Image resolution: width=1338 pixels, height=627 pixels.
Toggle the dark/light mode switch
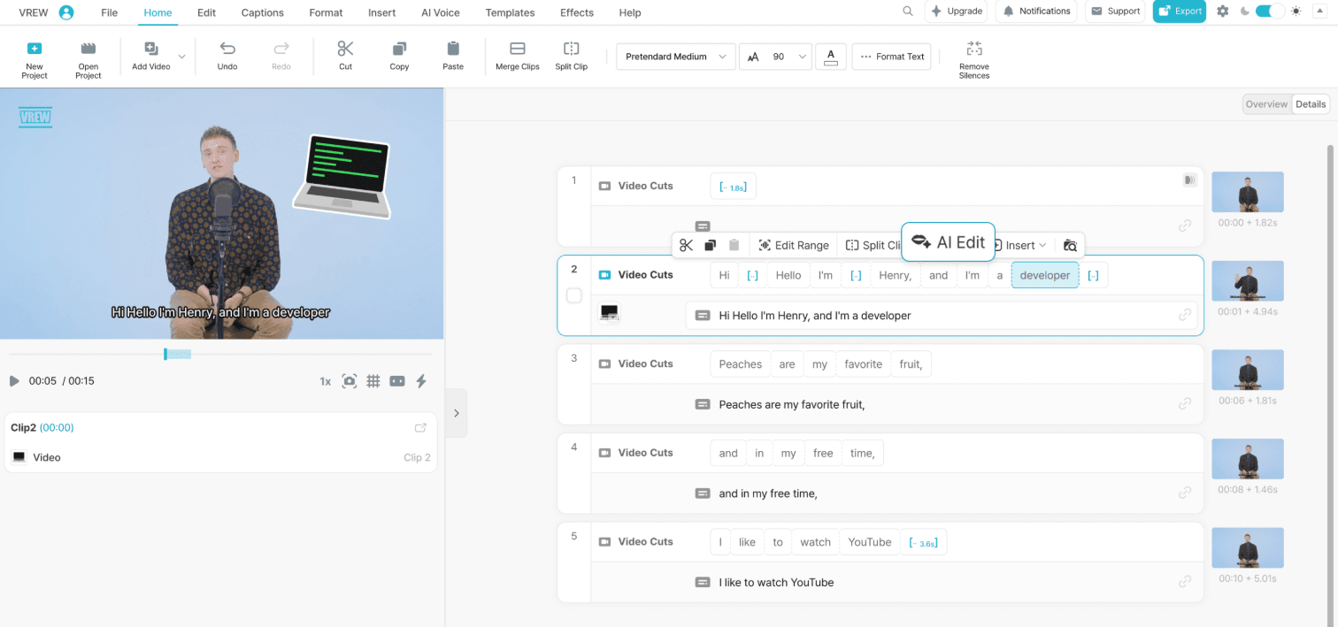click(x=1270, y=11)
